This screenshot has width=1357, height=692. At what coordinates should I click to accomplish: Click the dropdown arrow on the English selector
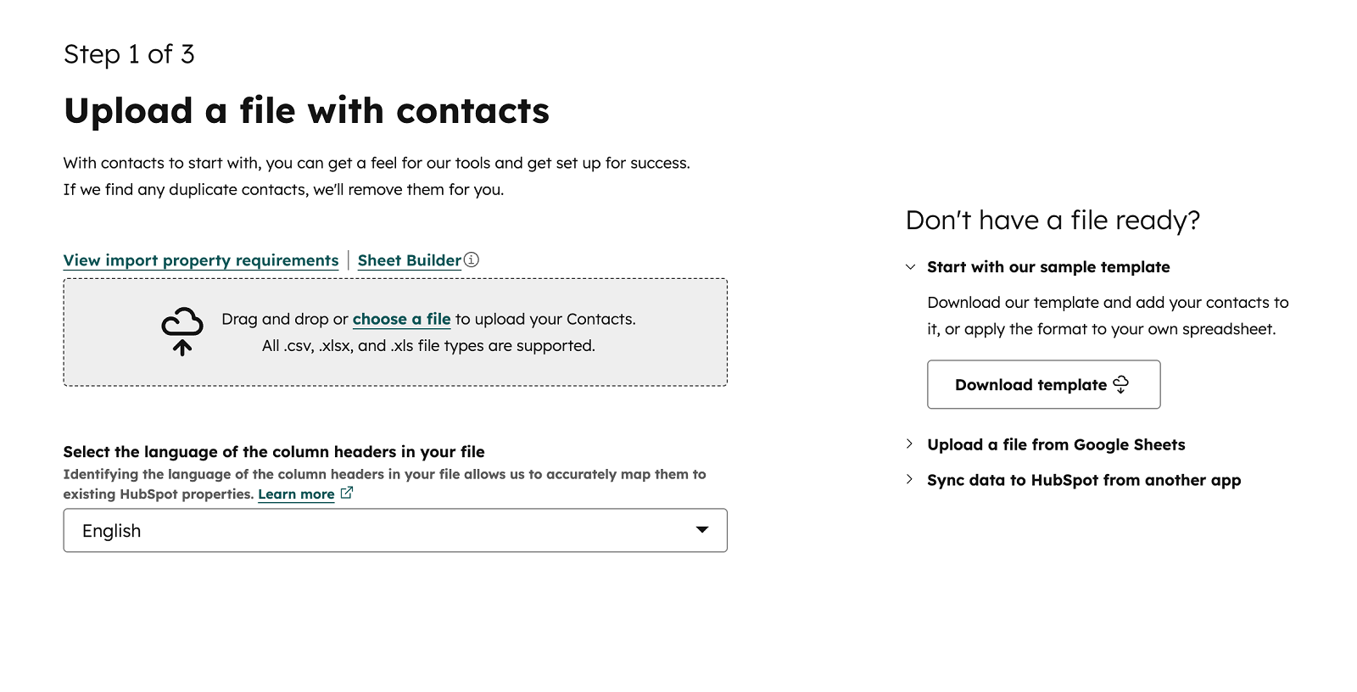702,530
